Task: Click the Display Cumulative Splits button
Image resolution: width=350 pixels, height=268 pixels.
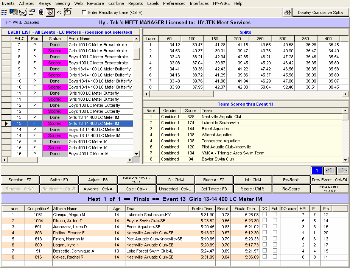Action: 320,12
